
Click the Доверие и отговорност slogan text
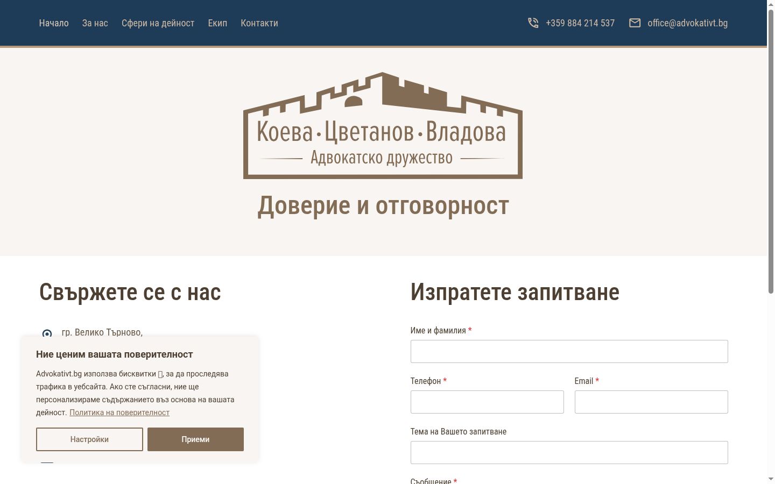point(383,206)
